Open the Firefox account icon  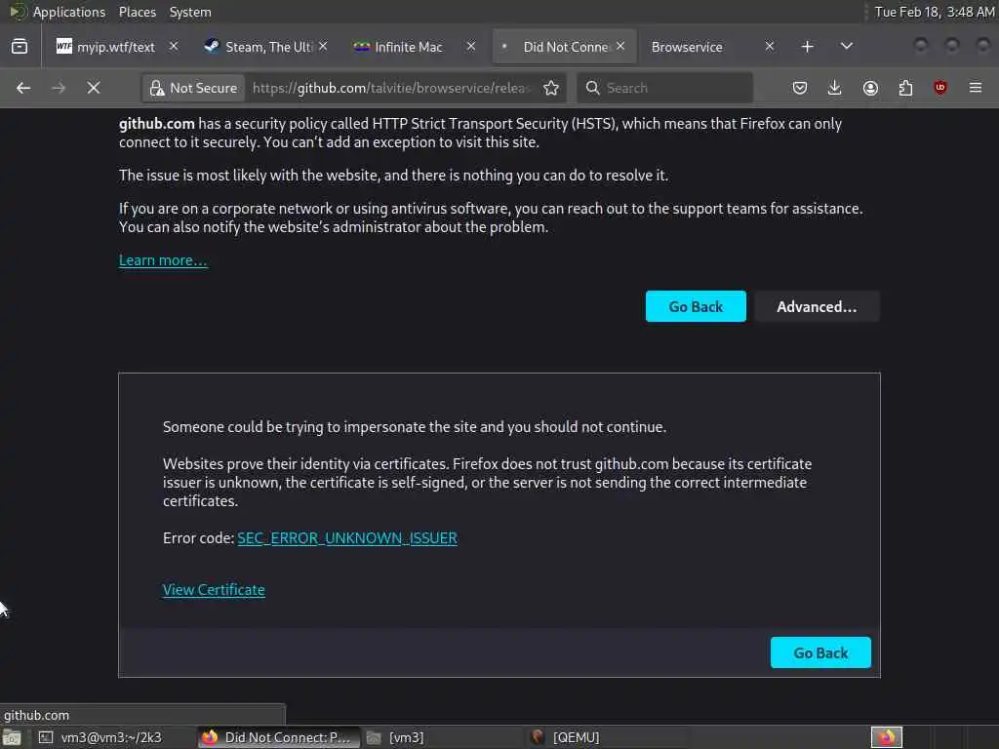tap(870, 88)
